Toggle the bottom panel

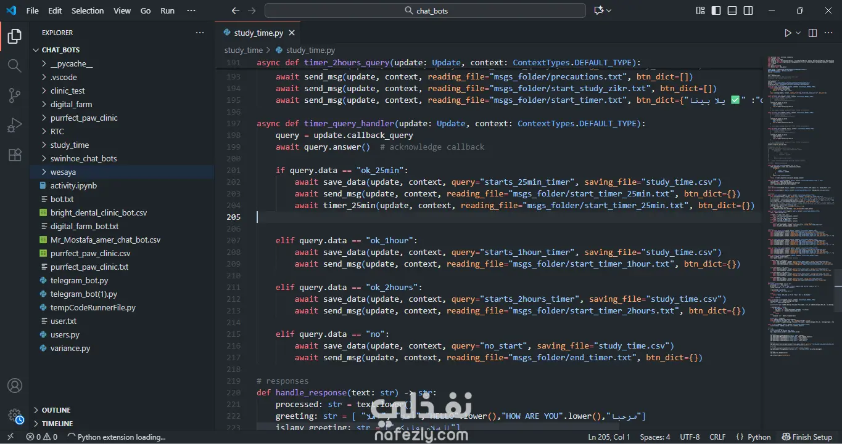click(732, 10)
